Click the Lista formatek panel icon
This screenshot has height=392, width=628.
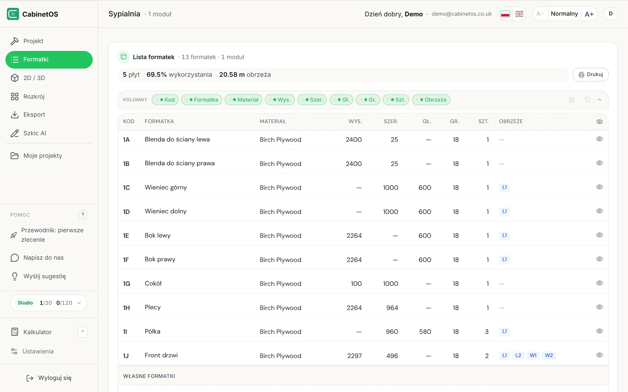click(x=124, y=57)
